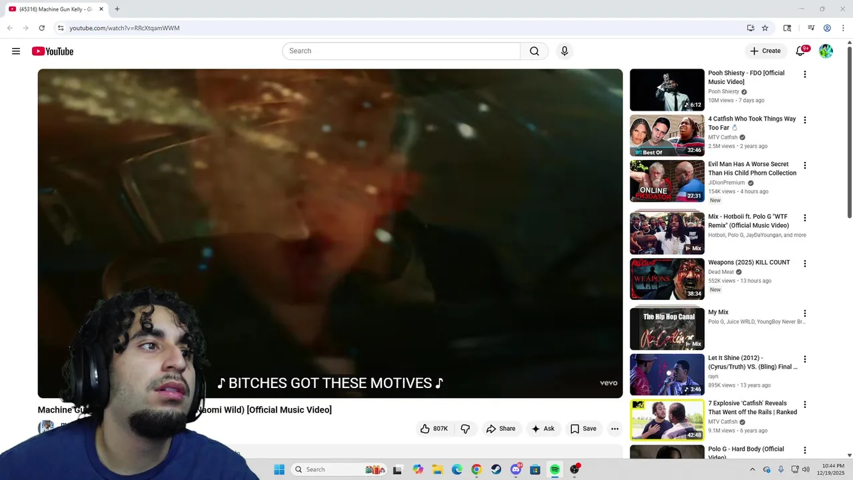This screenshot has width=853, height=480.
Task: Open Pooh Shiesty FDO video thumbnail
Action: click(667, 90)
